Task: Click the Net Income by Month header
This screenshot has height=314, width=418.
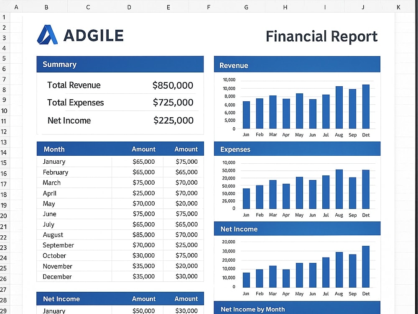Action: 297,308
